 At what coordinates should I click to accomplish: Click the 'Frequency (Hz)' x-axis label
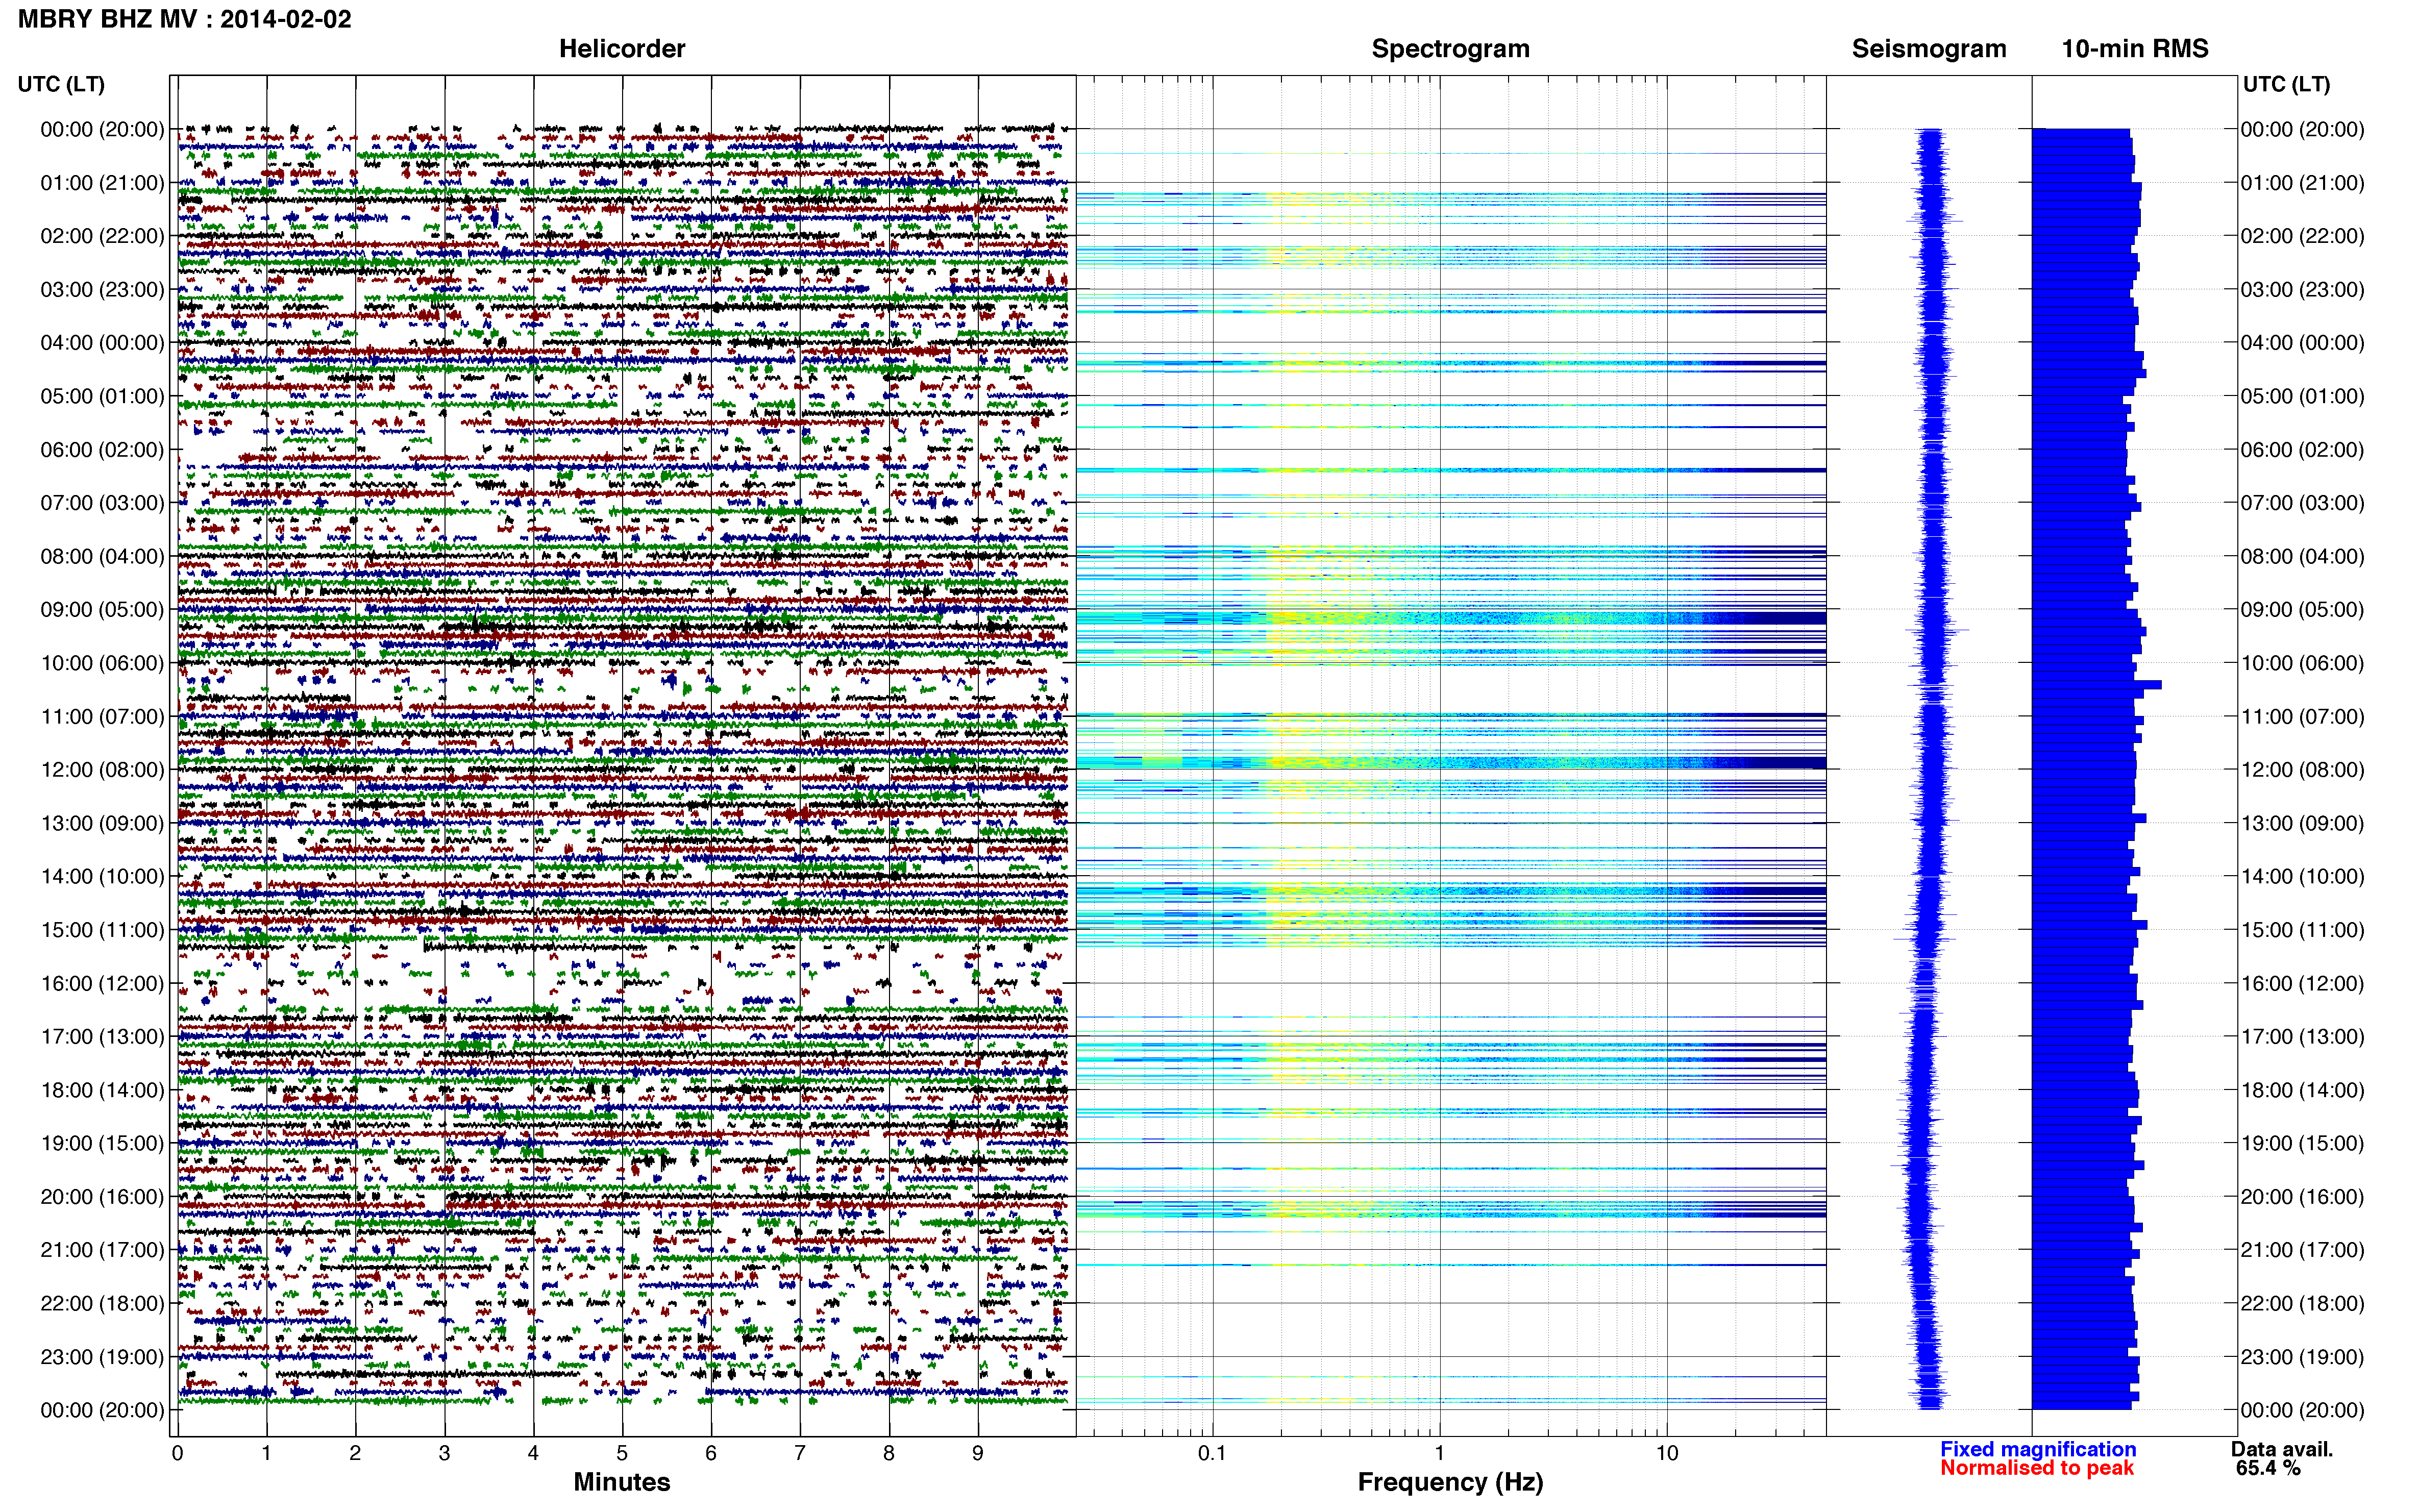[1450, 1482]
